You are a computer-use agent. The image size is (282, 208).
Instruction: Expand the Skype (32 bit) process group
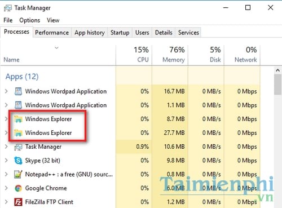pos(6,161)
